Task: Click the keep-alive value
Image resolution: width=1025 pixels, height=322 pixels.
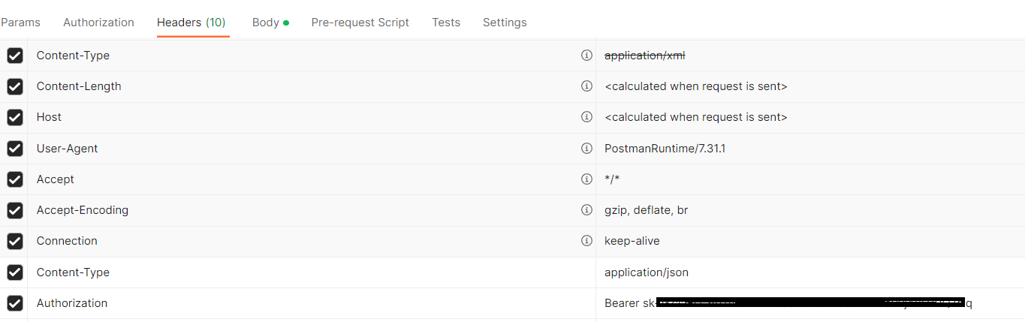Action: click(632, 241)
